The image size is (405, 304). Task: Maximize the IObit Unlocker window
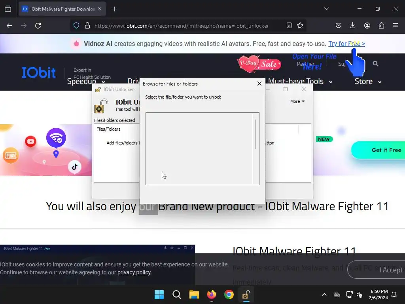(x=286, y=89)
